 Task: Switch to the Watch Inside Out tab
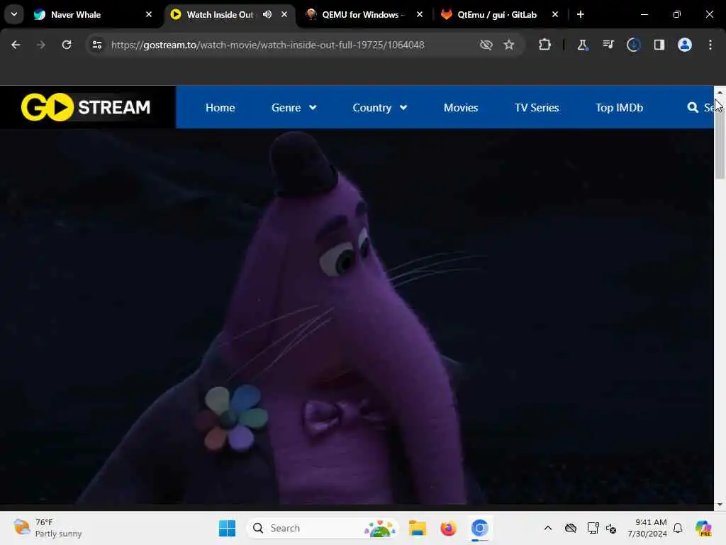tap(220, 15)
